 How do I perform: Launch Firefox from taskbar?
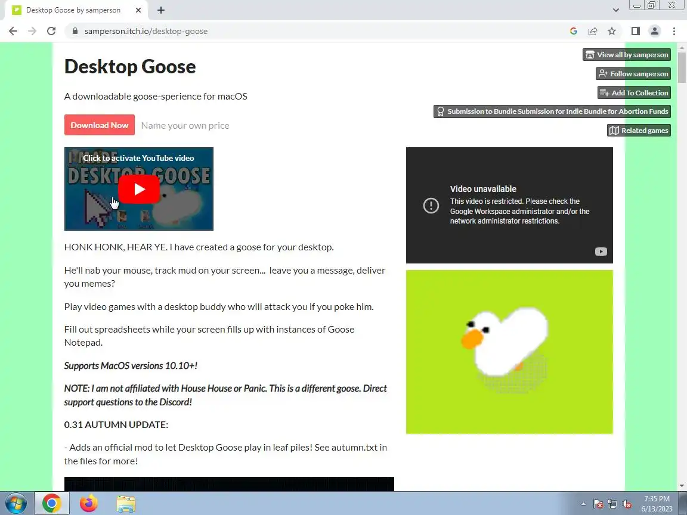point(88,504)
